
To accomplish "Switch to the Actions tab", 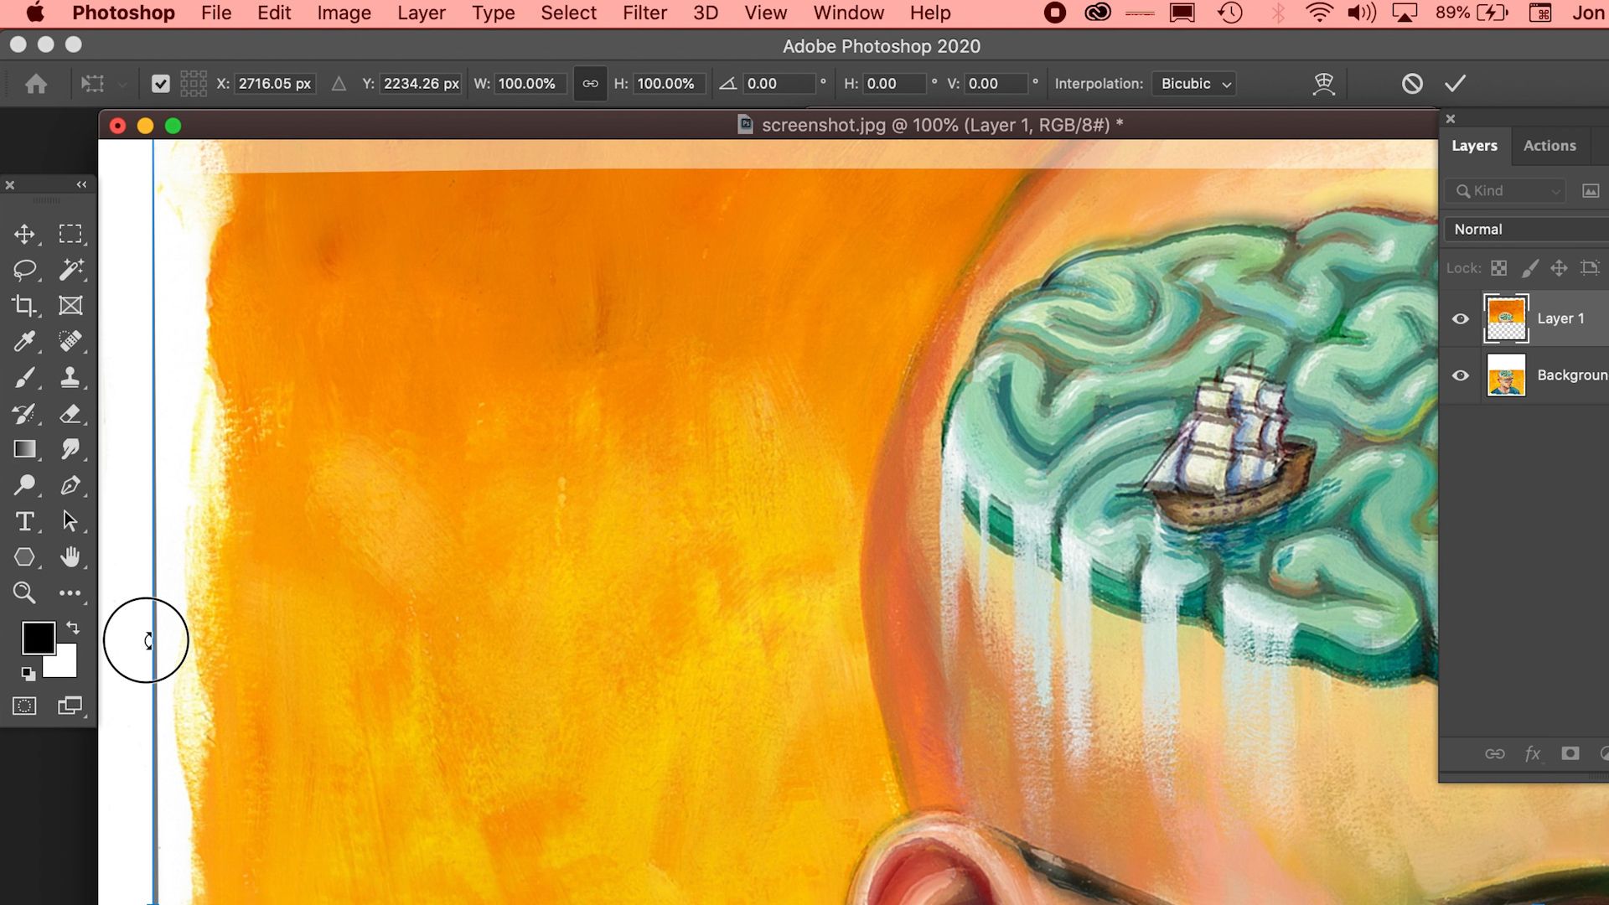I will click(x=1550, y=146).
